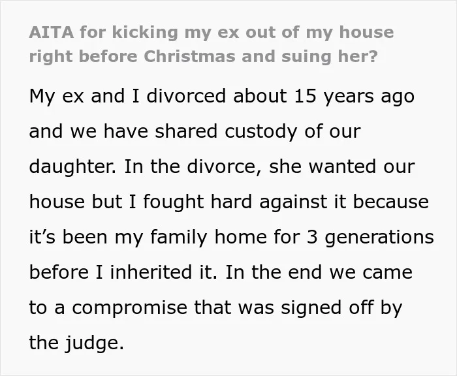Click the word 'daughter.' in the paragraph
Viewport: 457px width, 376px height.
tap(72, 167)
